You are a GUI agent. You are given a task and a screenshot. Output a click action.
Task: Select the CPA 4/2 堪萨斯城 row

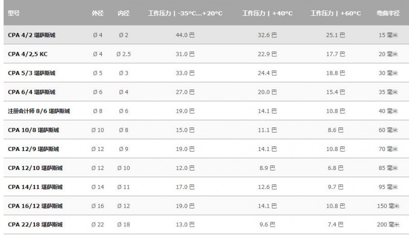tap(207, 35)
